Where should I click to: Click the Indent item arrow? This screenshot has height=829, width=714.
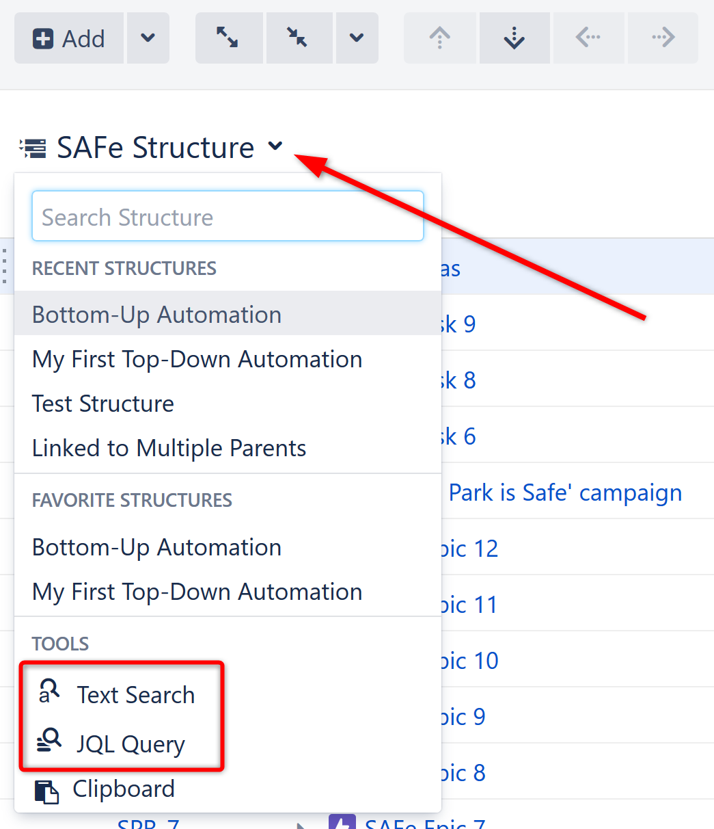tap(661, 38)
